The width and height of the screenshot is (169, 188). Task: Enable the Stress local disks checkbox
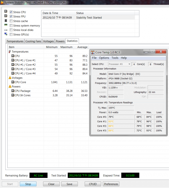11,30
